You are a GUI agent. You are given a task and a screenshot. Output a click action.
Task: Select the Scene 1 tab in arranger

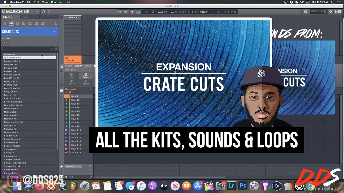click(x=73, y=17)
